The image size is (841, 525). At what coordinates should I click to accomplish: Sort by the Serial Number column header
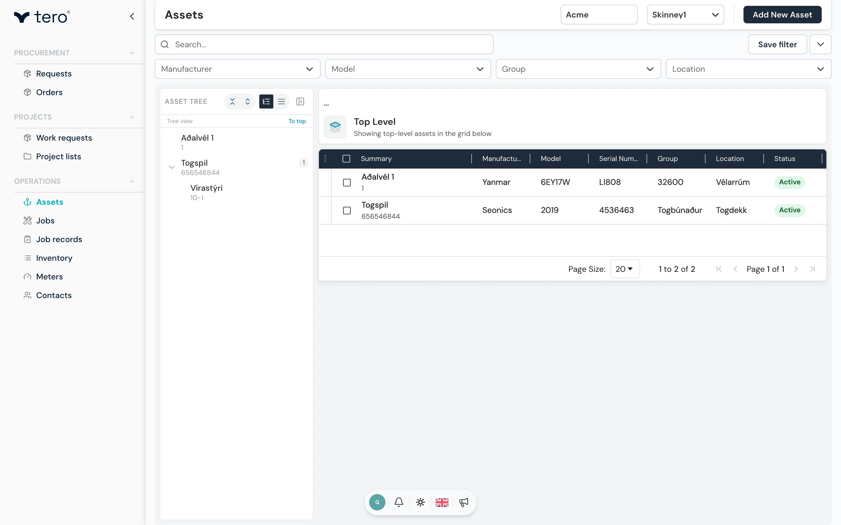coord(618,159)
